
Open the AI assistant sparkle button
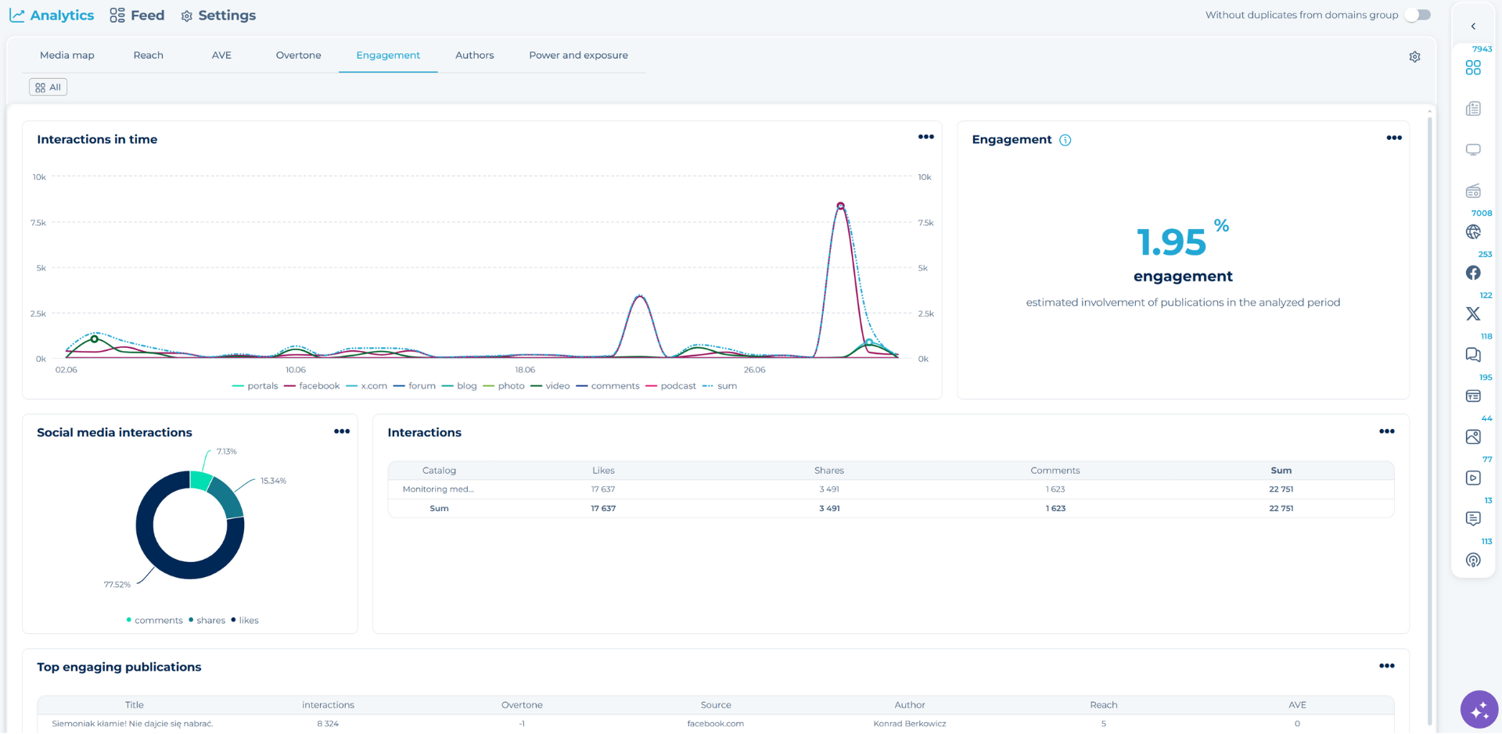pyautogui.click(x=1479, y=710)
